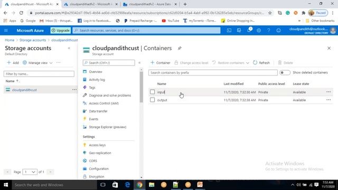Select cloudpandithcust in the storage accounts list
The width and height of the screenshot is (338, 190).
coord(24,90)
